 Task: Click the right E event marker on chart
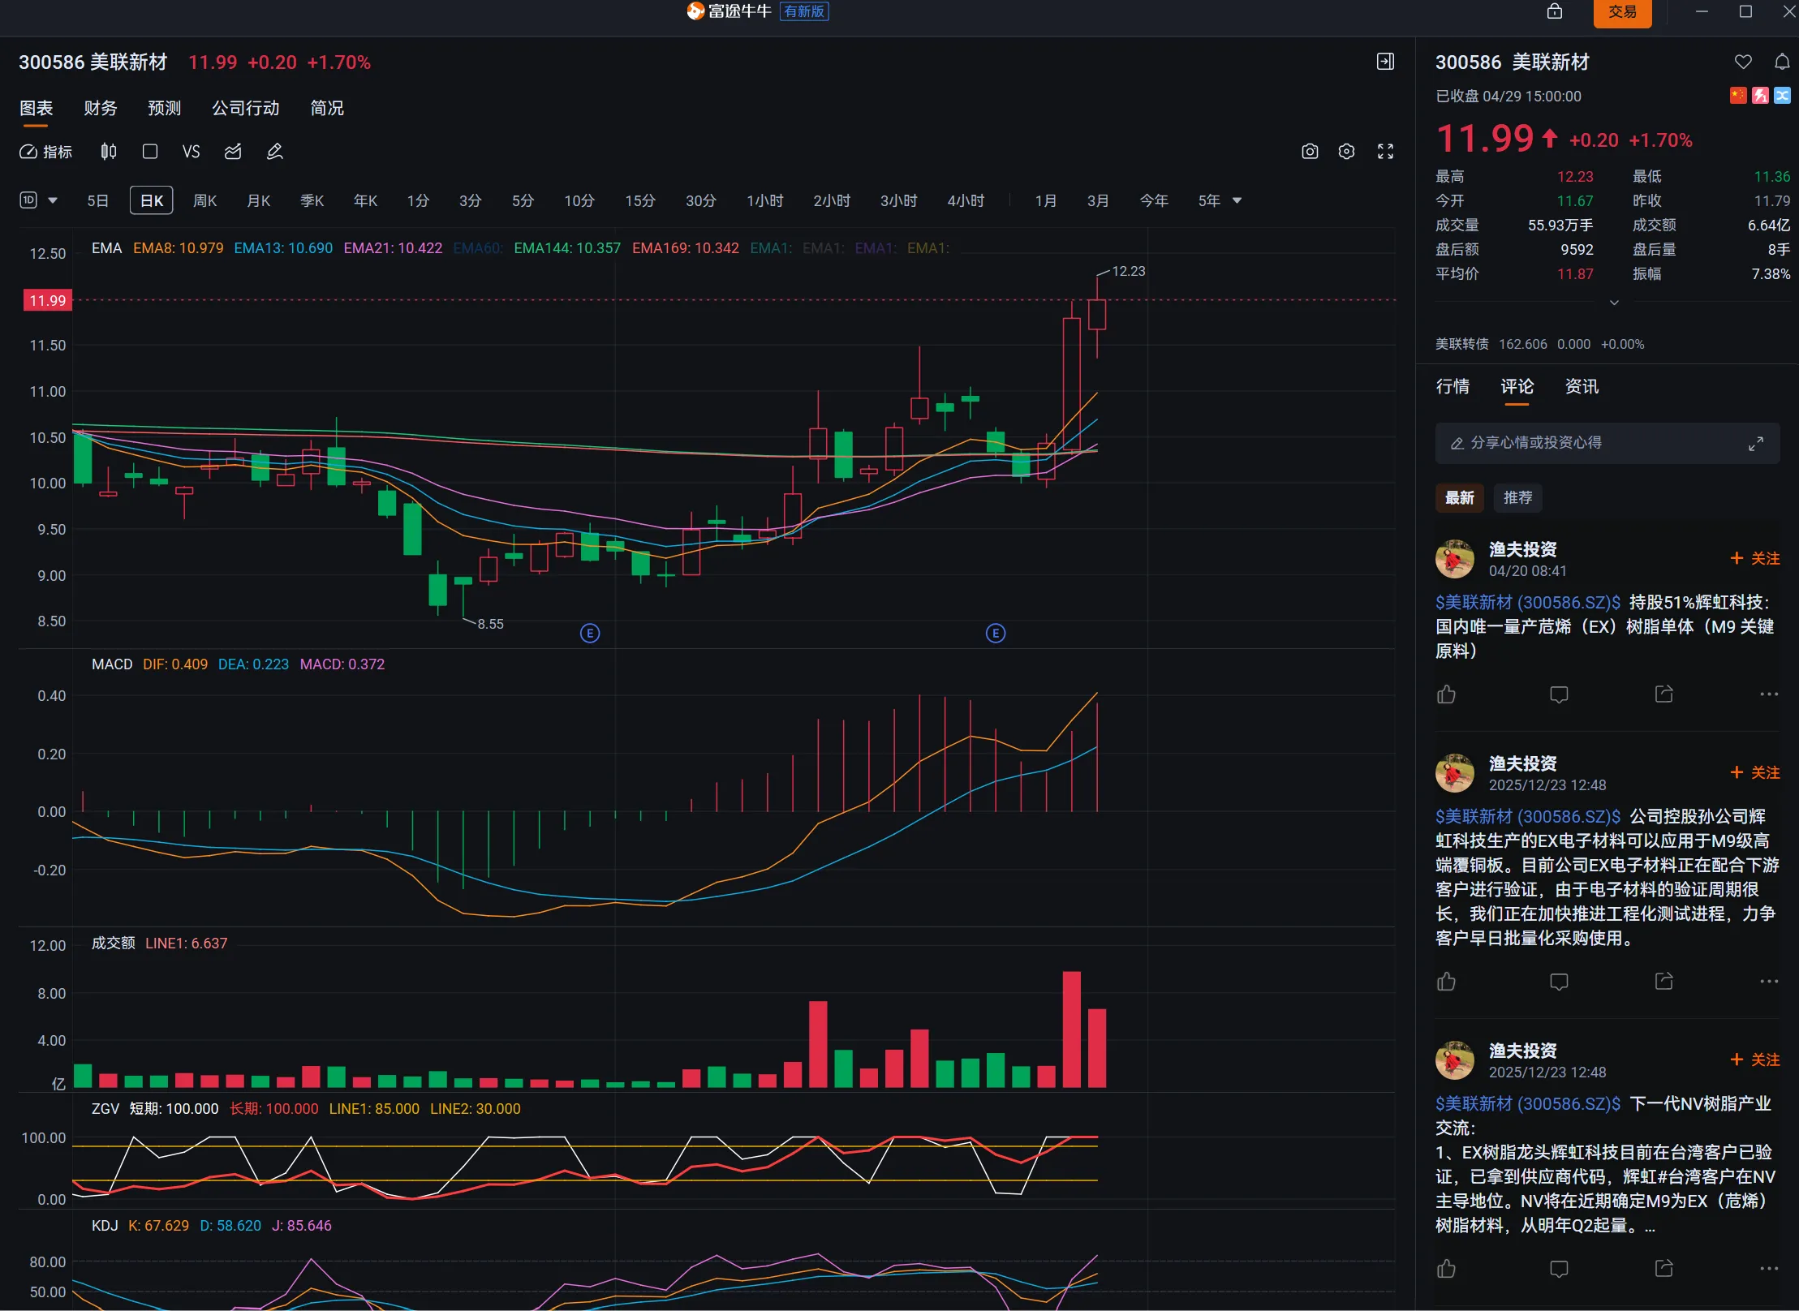click(x=996, y=633)
